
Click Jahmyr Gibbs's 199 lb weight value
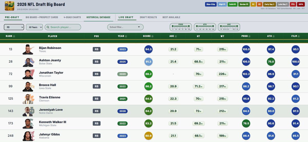pyautogui.click(x=222, y=136)
